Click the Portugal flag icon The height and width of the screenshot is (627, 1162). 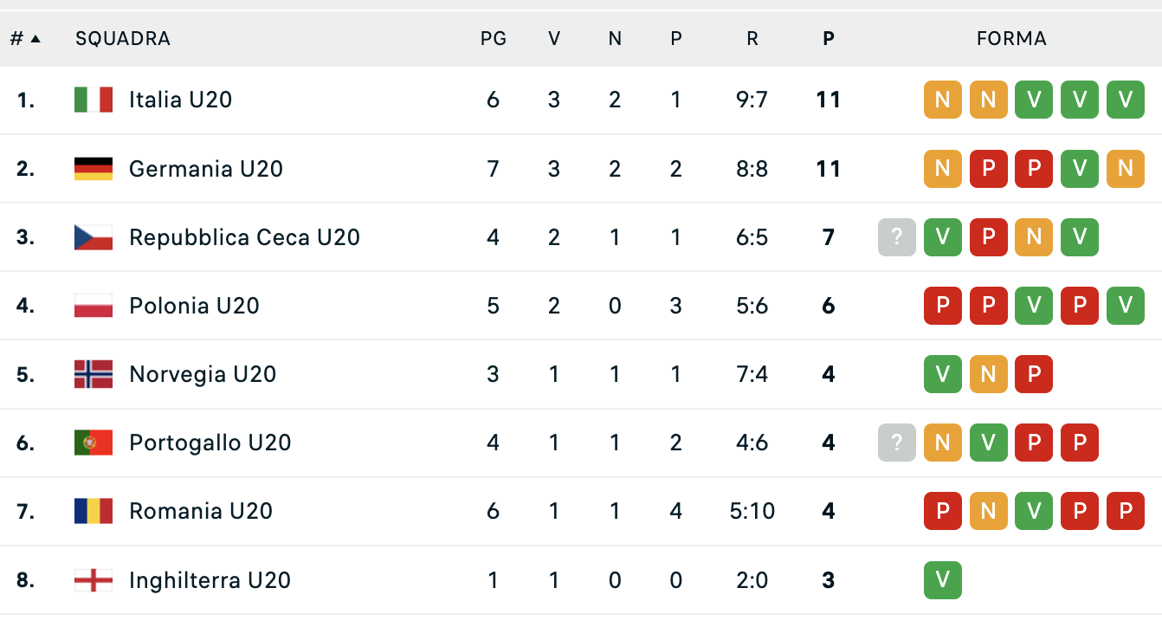pyautogui.click(x=94, y=443)
